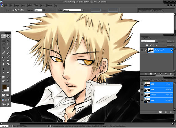The image size is (176, 128).
Task: Open Layers panel flyout menu arrow
Action: (174, 38)
